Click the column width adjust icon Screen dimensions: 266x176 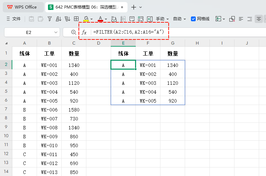(x=123, y=19)
